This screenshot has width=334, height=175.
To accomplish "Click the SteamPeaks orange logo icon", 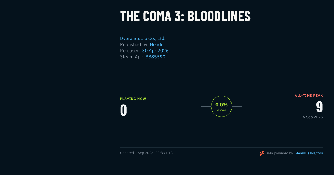I will click(262, 153).
